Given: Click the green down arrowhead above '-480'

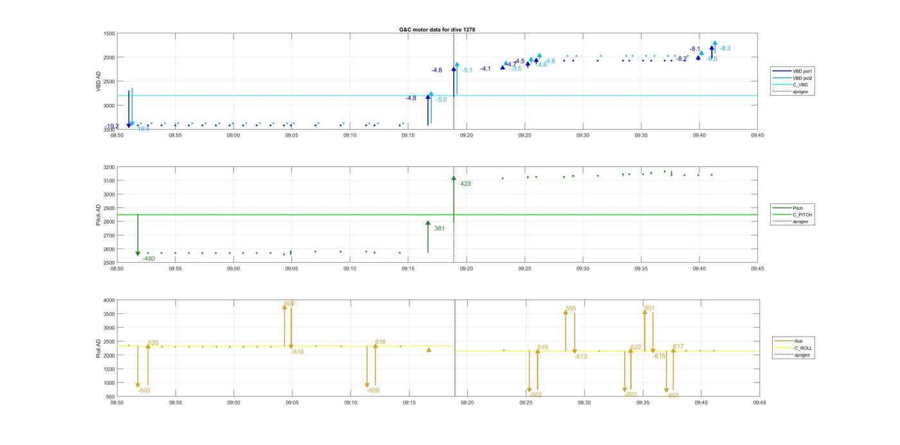Looking at the screenshot, I should [138, 254].
